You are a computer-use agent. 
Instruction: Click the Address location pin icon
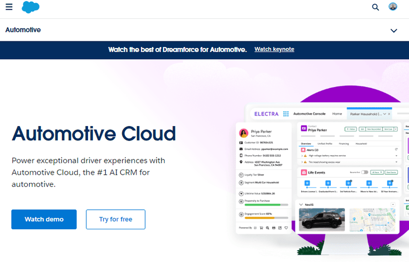[x=241, y=162]
